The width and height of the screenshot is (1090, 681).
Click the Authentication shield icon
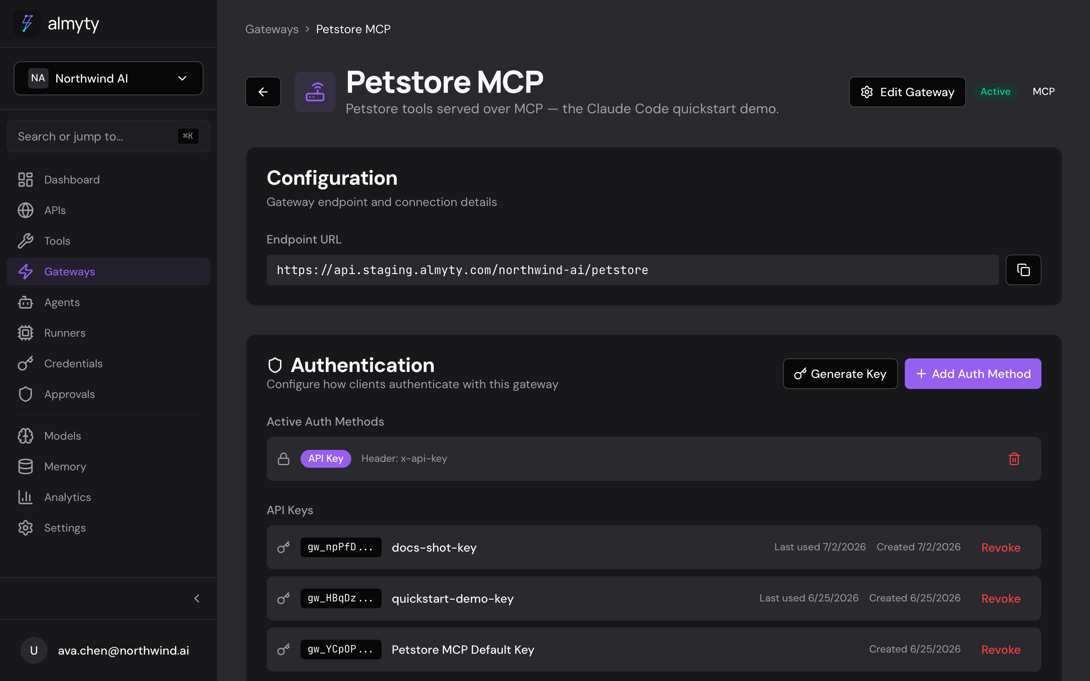pos(275,365)
